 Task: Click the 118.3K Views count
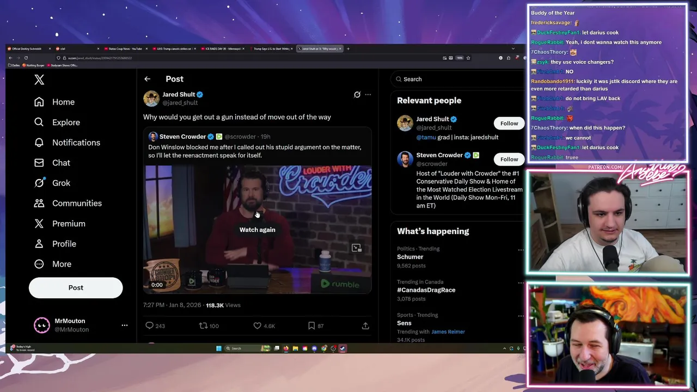(x=223, y=305)
